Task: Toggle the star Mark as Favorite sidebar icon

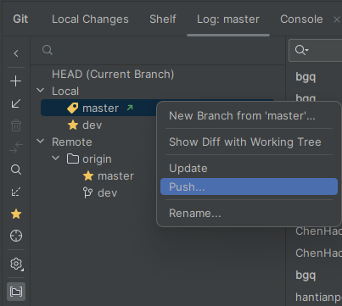Action: click(x=16, y=214)
